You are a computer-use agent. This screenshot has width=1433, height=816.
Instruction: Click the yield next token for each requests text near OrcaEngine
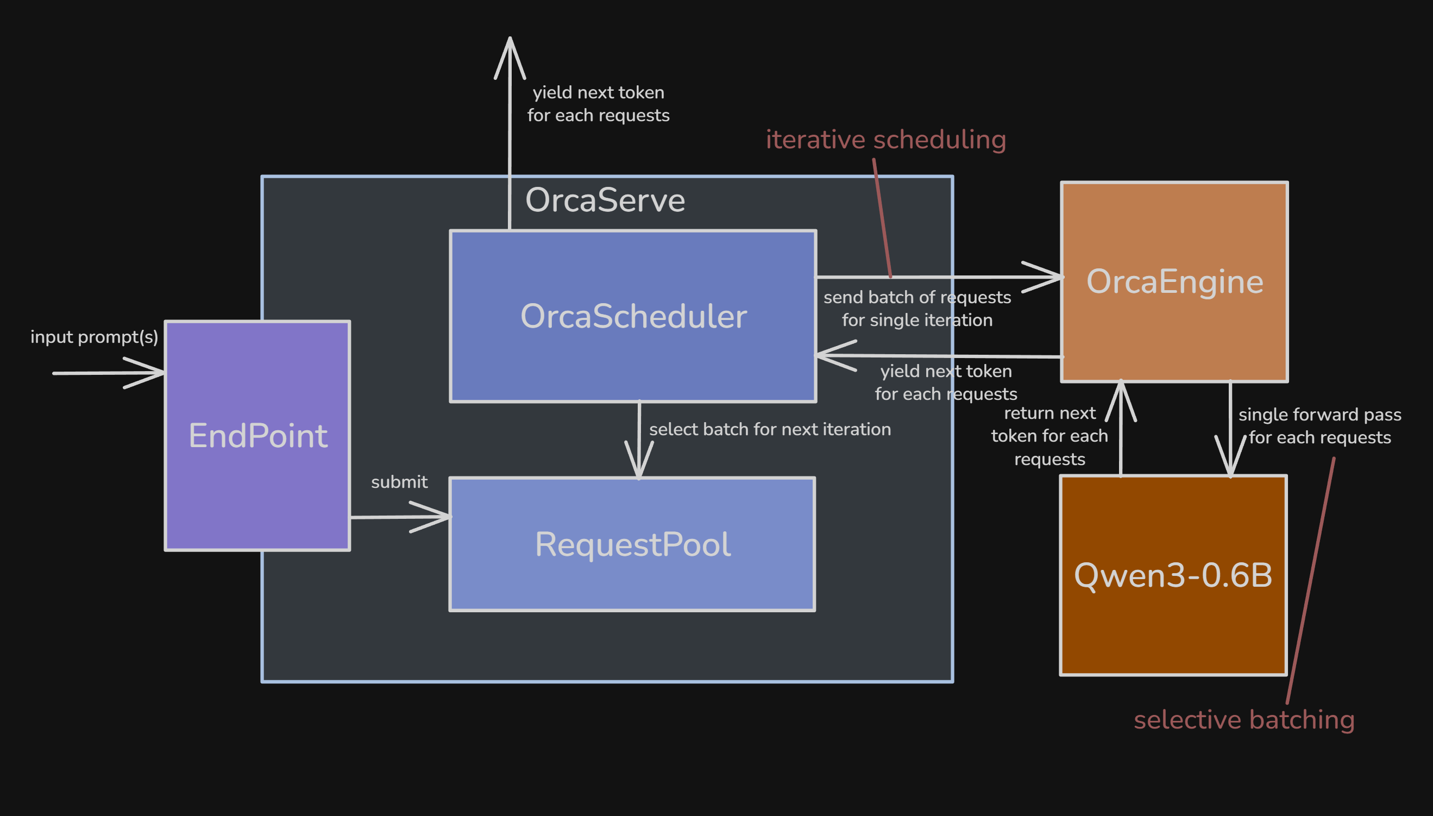click(945, 382)
